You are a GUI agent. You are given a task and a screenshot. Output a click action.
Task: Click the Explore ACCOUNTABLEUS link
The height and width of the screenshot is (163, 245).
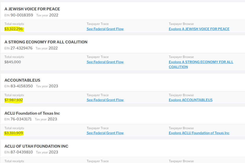click(x=191, y=100)
